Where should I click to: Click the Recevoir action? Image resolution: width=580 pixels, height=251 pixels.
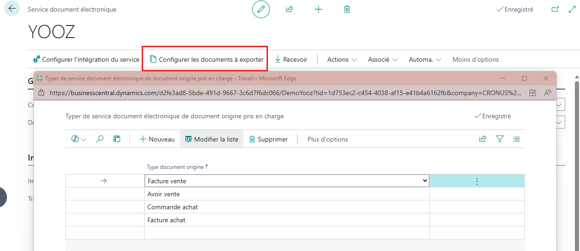291,59
